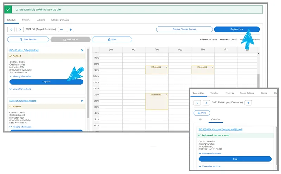Open the BIO-101.H01A: College Biology link

click(x=24, y=50)
